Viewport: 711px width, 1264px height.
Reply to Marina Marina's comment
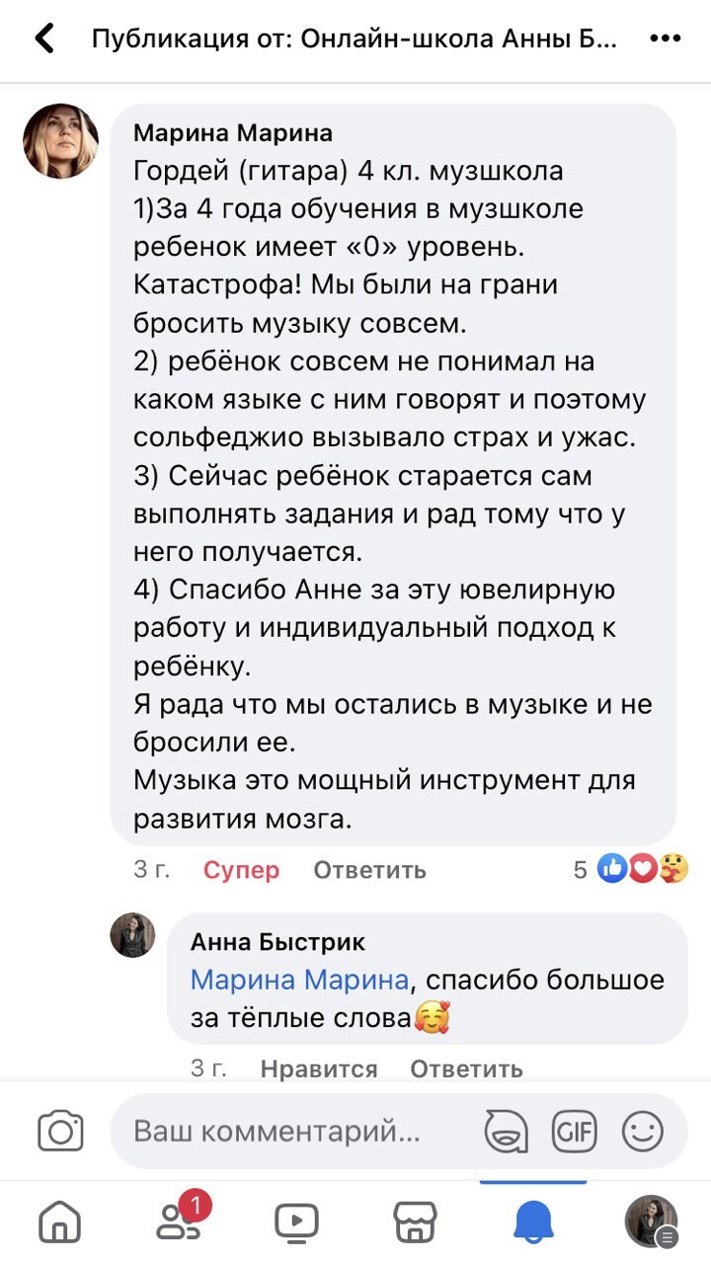[369, 870]
